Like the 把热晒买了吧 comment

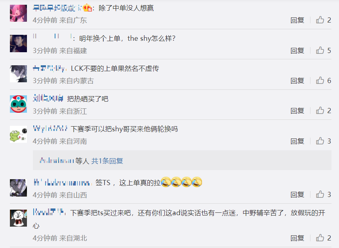320,110
